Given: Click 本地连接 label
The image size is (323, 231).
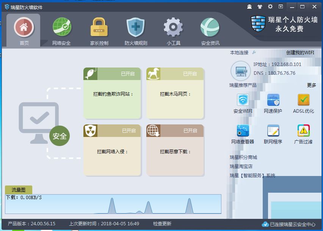Looking at the screenshot, I should pos(239,53).
